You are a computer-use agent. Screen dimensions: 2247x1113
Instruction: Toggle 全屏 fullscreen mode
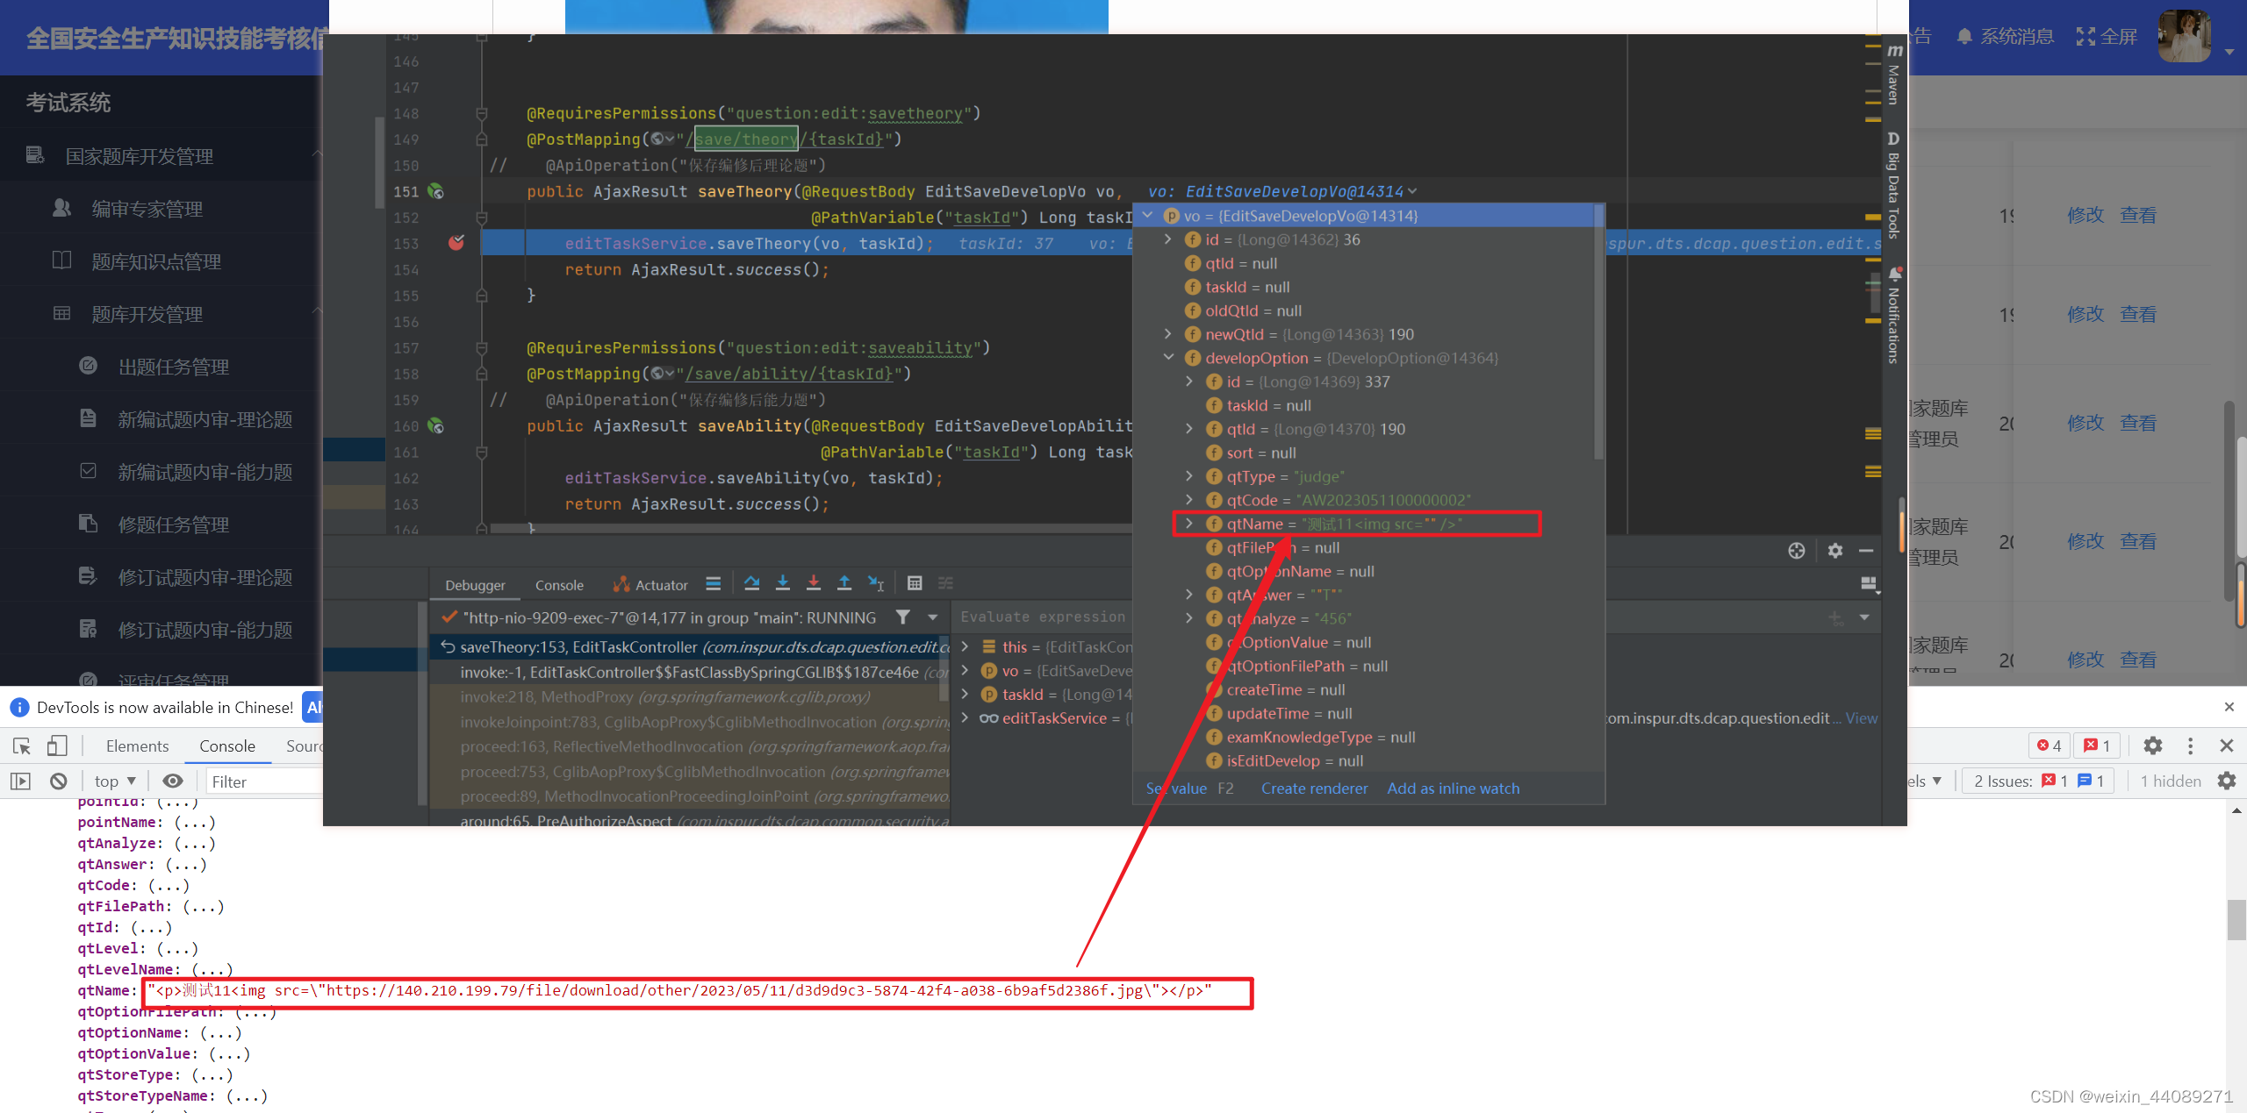click(x=2106, y=37)
